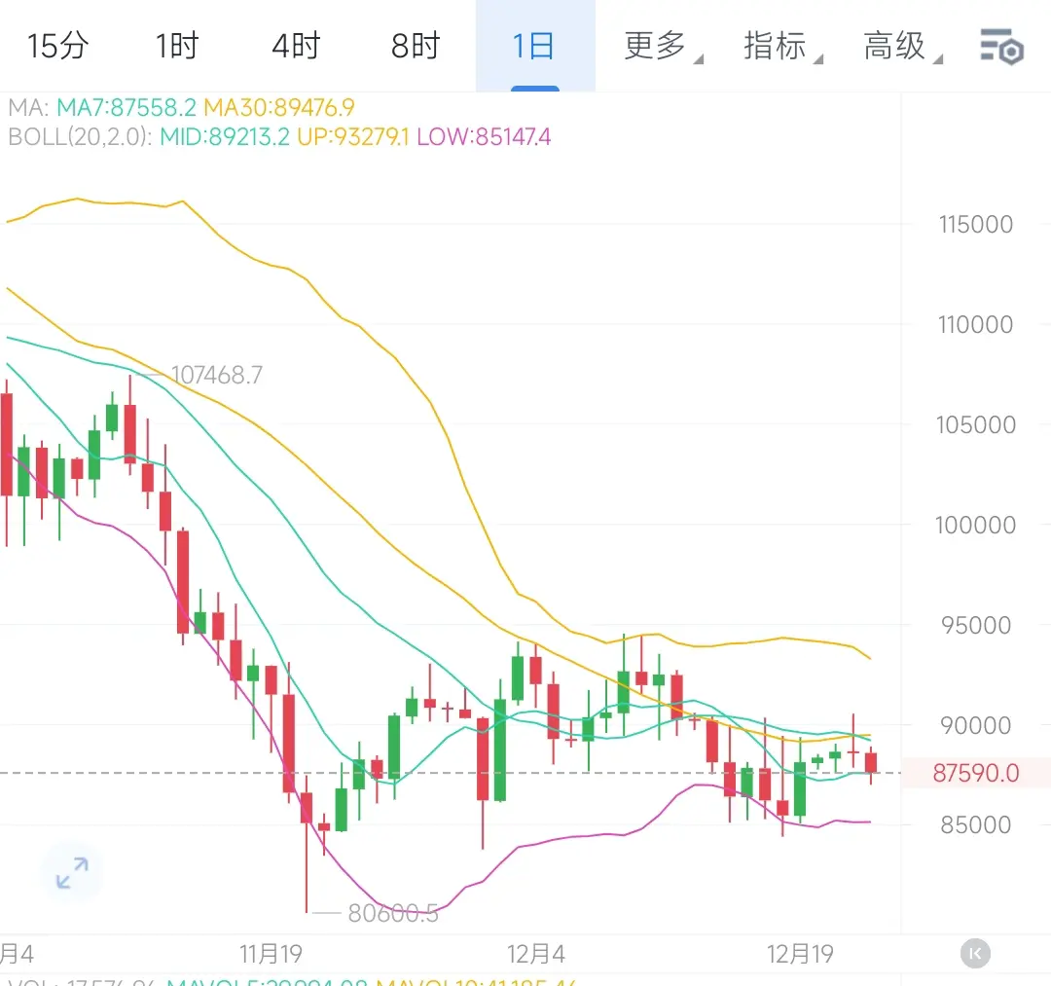Select the 1时 timeframe tab
Image resolution: width=1051 pixels, height=986 pixels.
click(178, 46)
